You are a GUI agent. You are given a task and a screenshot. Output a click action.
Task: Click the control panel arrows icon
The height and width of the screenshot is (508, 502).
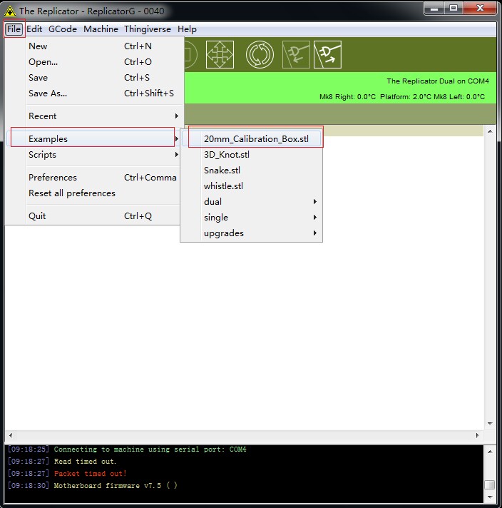click(220, 54)
